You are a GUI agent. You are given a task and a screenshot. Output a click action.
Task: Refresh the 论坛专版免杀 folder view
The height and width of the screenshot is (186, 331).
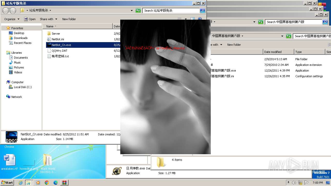[138, 11]
